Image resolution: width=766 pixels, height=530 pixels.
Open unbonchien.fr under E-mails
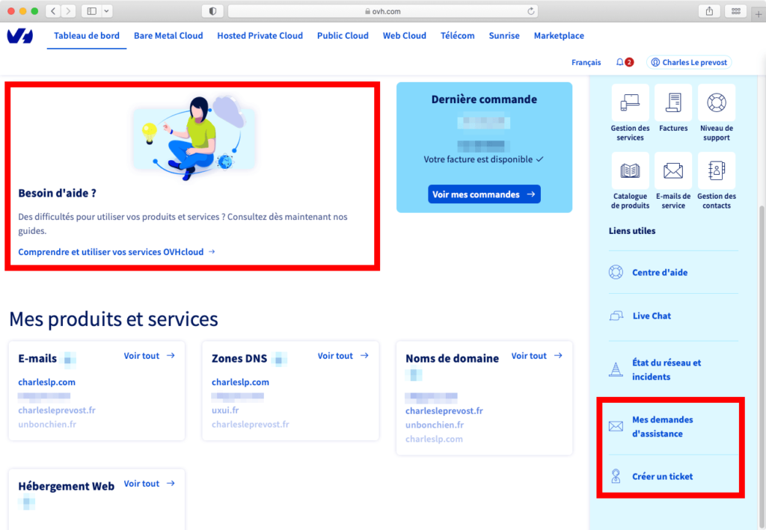tap(47, 425)
